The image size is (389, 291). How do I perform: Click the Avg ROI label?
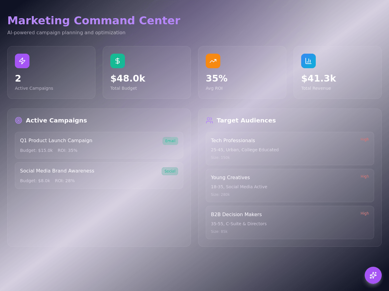point(214,88)
